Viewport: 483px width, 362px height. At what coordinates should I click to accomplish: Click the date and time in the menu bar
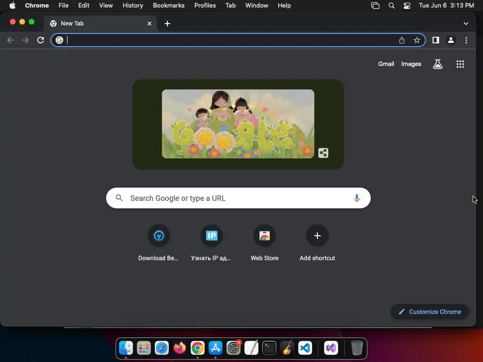(446, 6)
